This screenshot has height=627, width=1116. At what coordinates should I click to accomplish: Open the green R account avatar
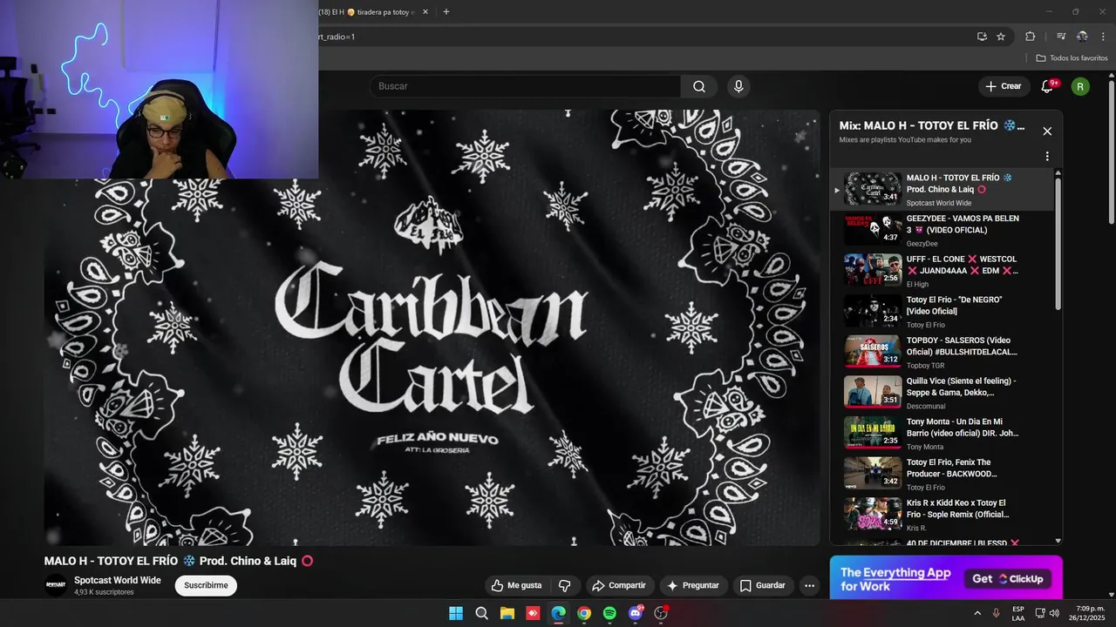[1080, 86]
